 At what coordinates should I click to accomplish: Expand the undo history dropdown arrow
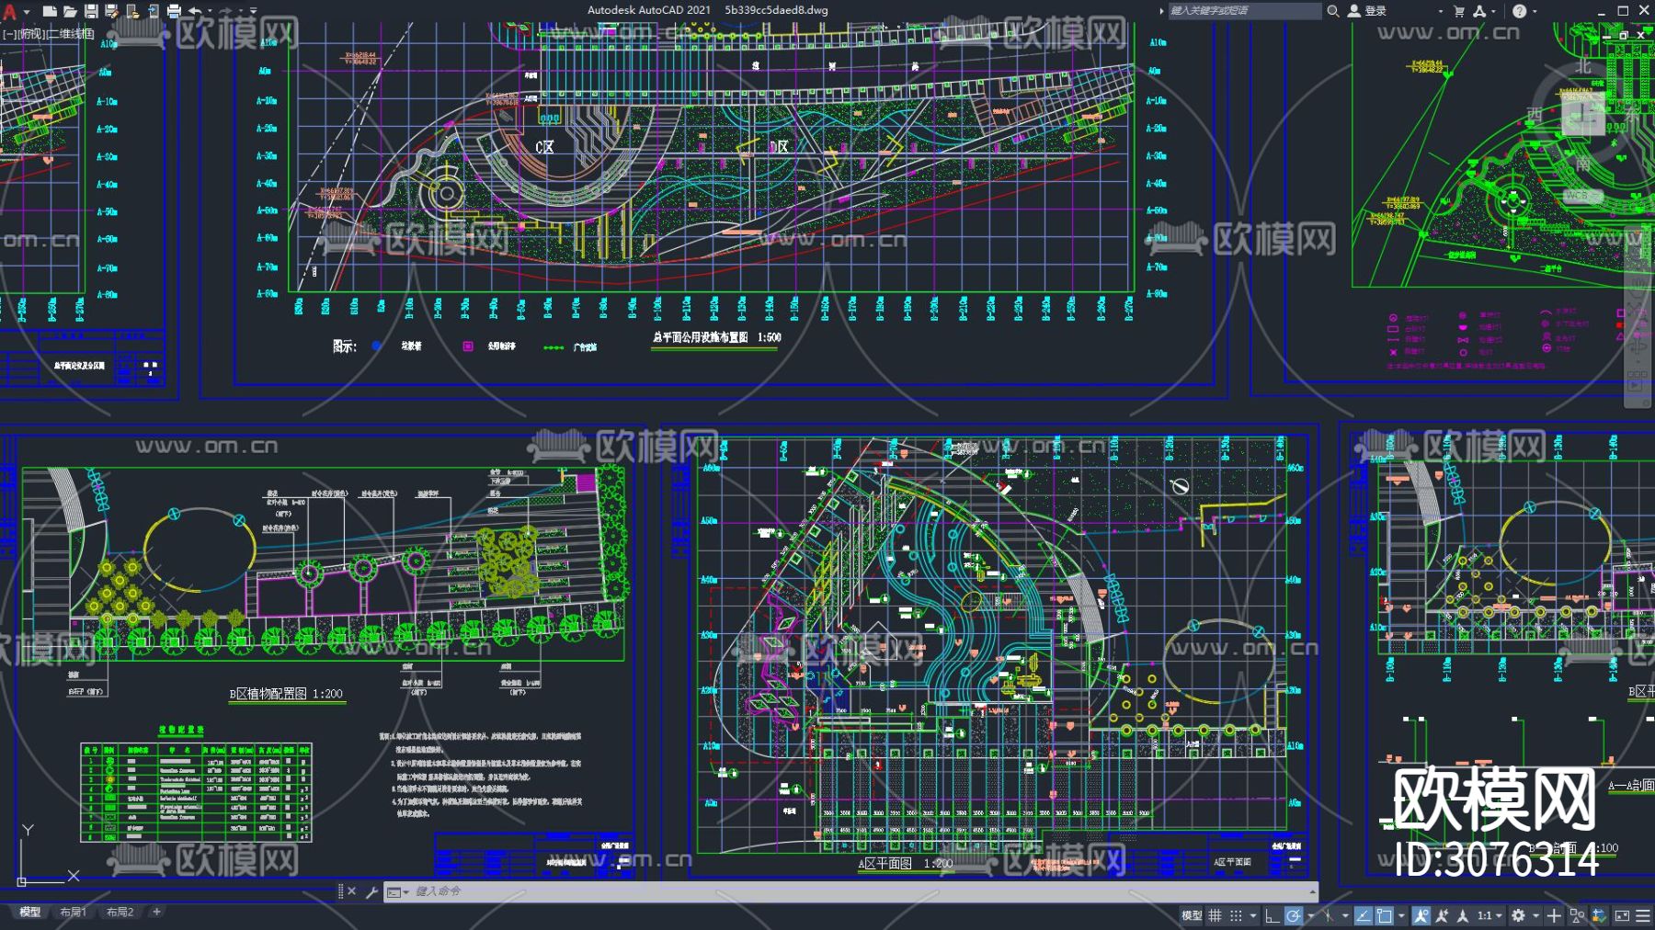tap(211, 11)
